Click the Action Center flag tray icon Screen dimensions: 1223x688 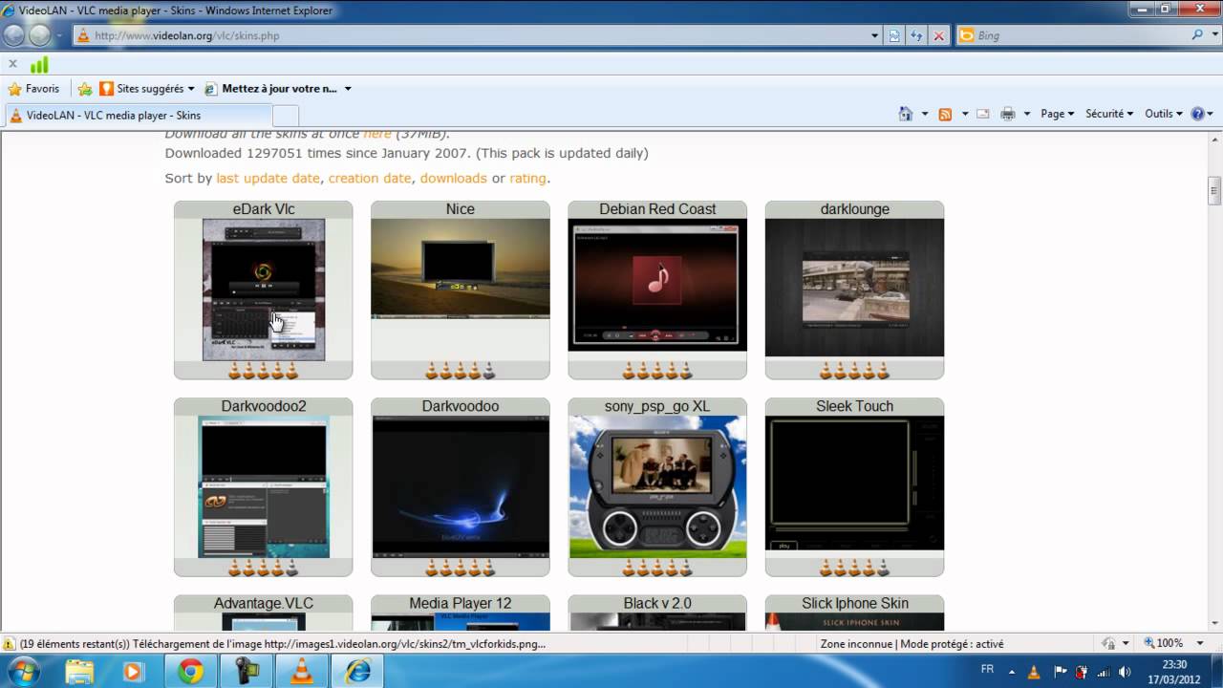coord(1061,671)
